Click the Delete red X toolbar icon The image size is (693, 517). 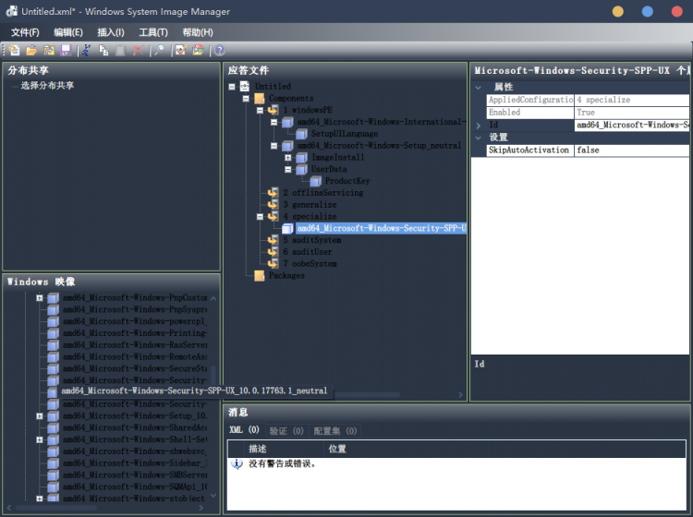pyautogui.click(x=138, y=50)
